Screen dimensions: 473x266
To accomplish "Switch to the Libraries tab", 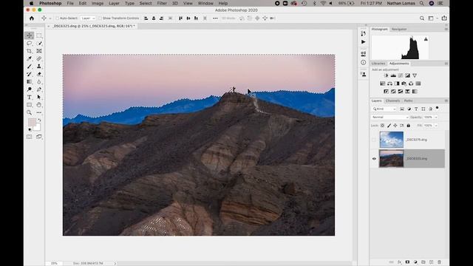I will point(378,64).
